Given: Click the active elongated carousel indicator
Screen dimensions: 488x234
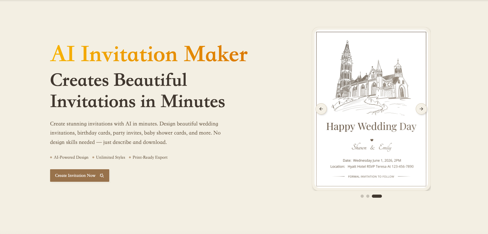Looking at the screenshot, I should click(x=377, y=196).
